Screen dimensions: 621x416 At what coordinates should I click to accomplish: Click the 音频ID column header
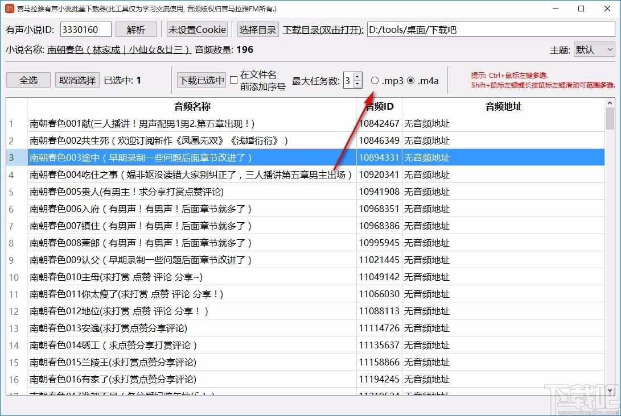(380, 106)
